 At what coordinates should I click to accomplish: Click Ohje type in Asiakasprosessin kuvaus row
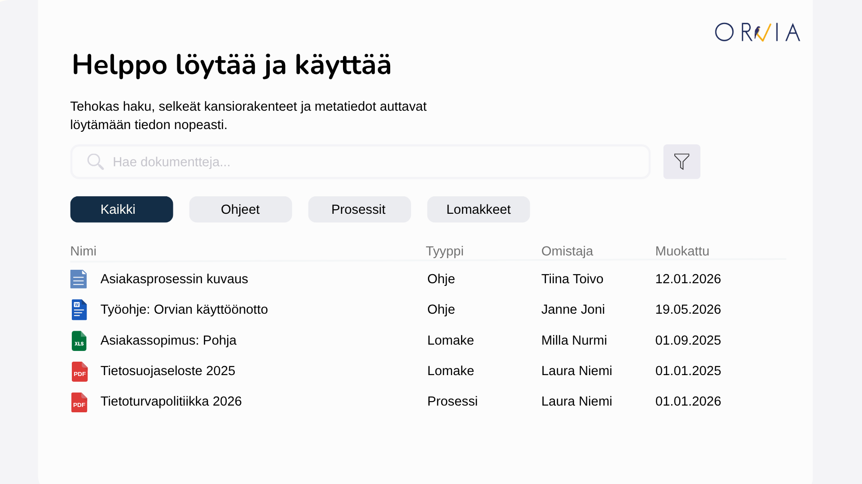(441, 279)
